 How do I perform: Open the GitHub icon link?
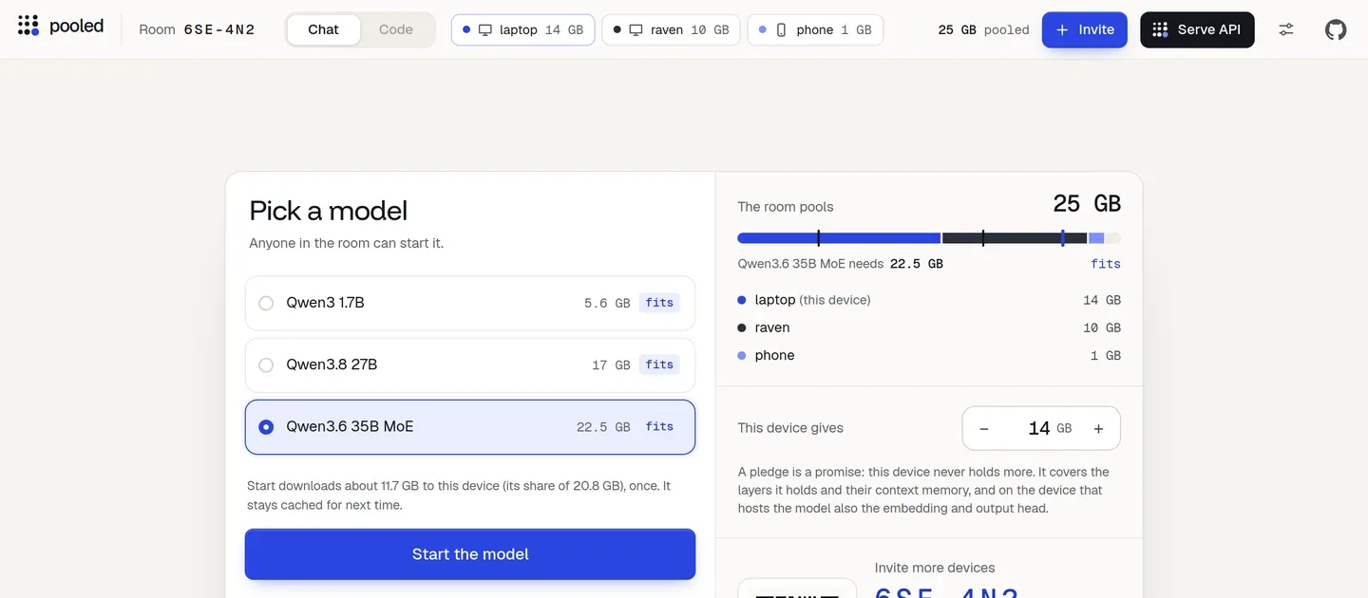click(x=1336, y=29)
